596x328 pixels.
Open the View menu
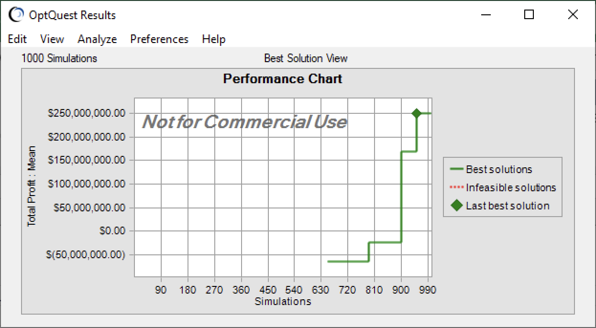52,39
